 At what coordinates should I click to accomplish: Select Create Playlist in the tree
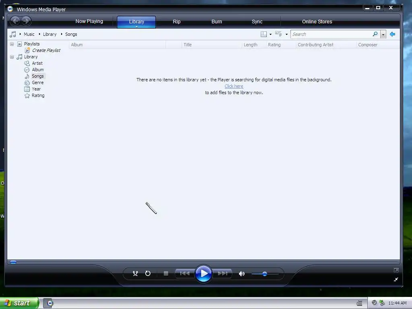(x=46, y=50)
